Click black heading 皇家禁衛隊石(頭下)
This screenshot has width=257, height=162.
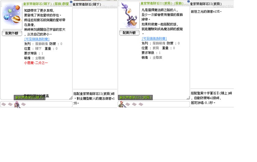point(87,4)
